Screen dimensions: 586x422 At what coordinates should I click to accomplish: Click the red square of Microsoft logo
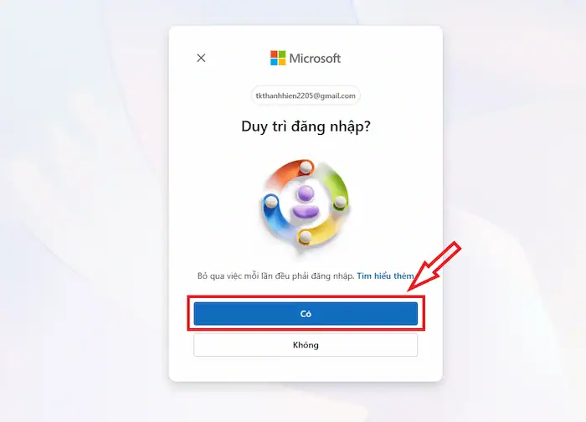coord(275,54)
